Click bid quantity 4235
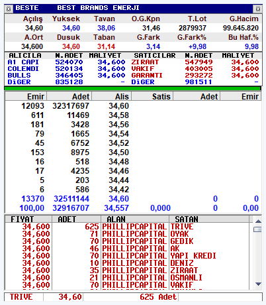The height and width of the screenshot is (305, 266). [x=80, y=171]
